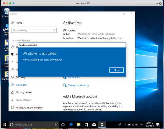This screenshot has height=129, width=164.
Task: Launch Microsoft Edge from taskbar
Action: [x=71, y=125]
